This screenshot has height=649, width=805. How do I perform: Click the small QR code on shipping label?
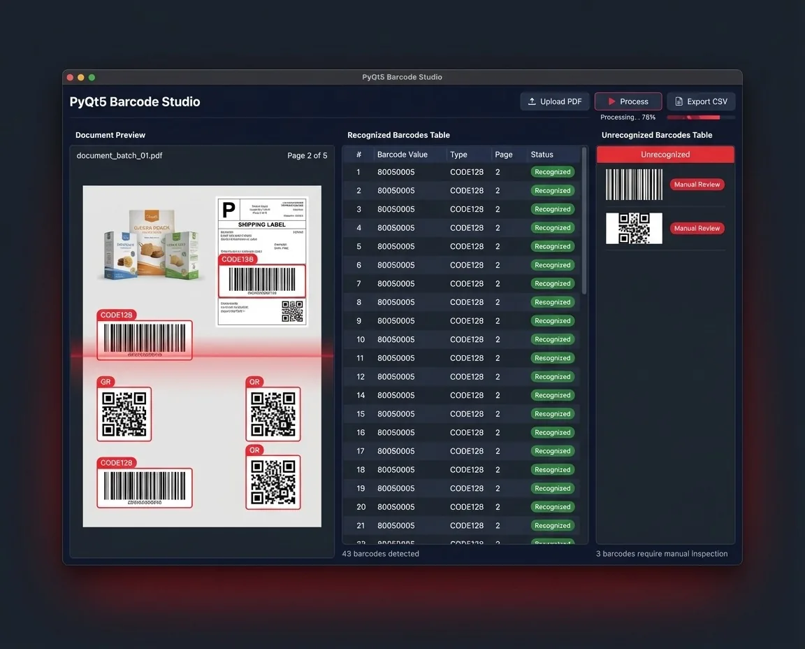pyautogui.click(x=292, y=311)
